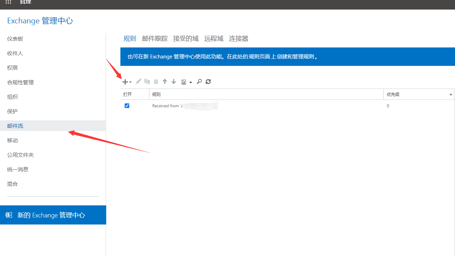Open 公用文件夹 in the sidebar
The height and width of the screenshot is (256, 455).
[x=21, y=155]
